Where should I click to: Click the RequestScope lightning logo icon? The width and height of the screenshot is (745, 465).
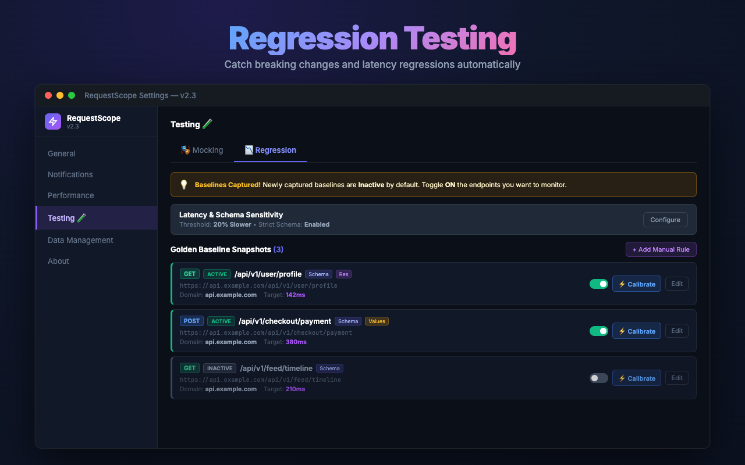tap(53, 121)
